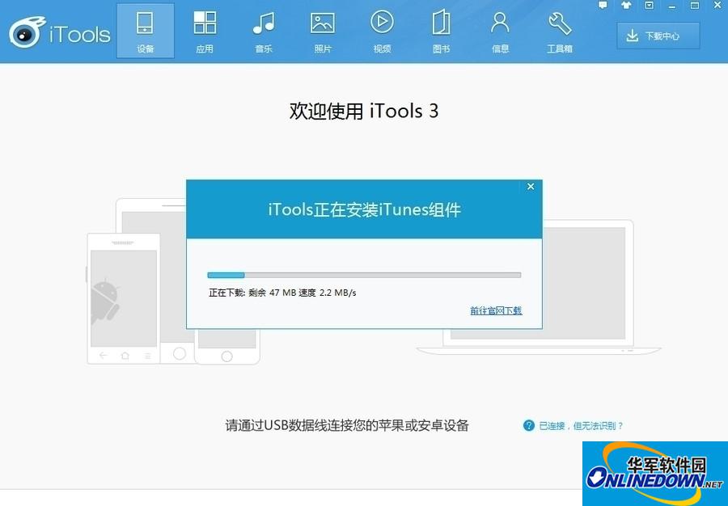Viewport: 728px width, 506px height.
Task: Open the title bar dropdown menu icon
Action: [x=649, y=6]
